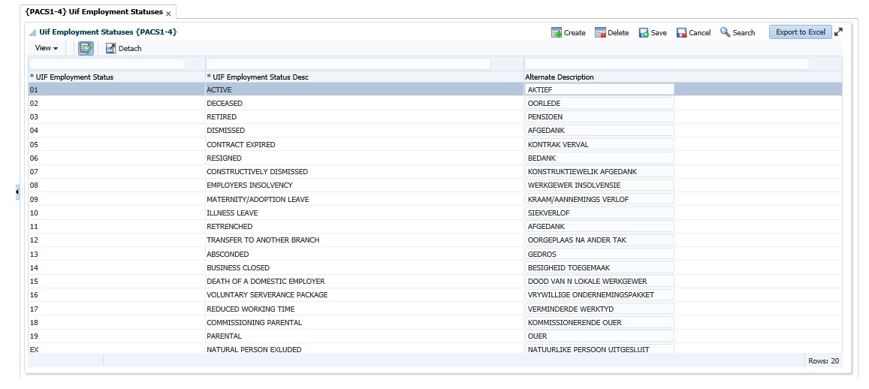Open the View dropdown menu

pyautogui.click(x=47, y=48)
